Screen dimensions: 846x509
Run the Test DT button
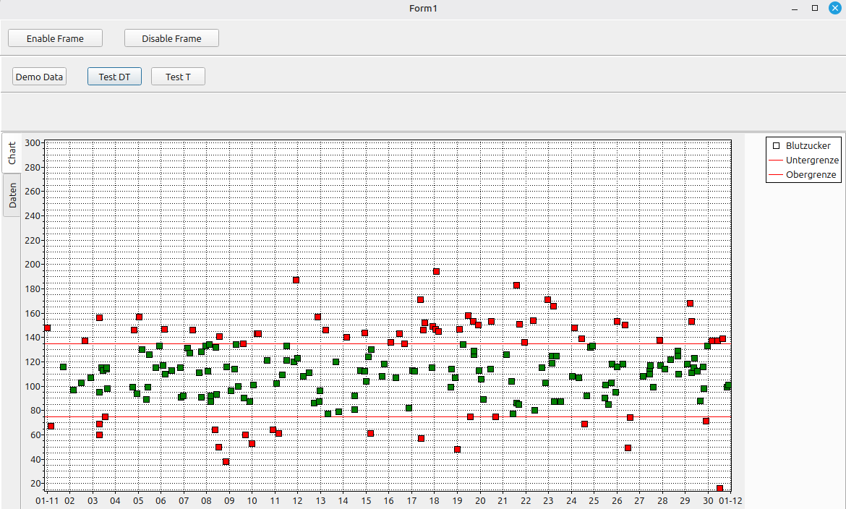click(x=114, y=77)
